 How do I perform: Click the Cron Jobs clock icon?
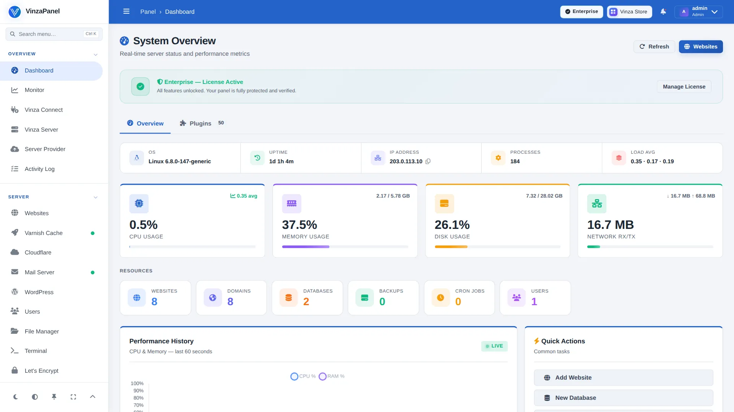(440, 298)
